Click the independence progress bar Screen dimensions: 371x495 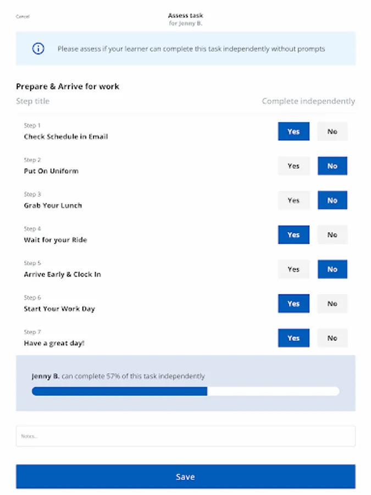[185, 392]
